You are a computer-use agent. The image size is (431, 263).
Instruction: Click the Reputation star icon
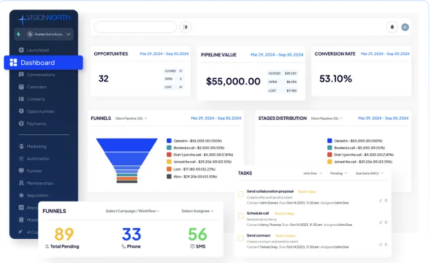coord(21,195)
